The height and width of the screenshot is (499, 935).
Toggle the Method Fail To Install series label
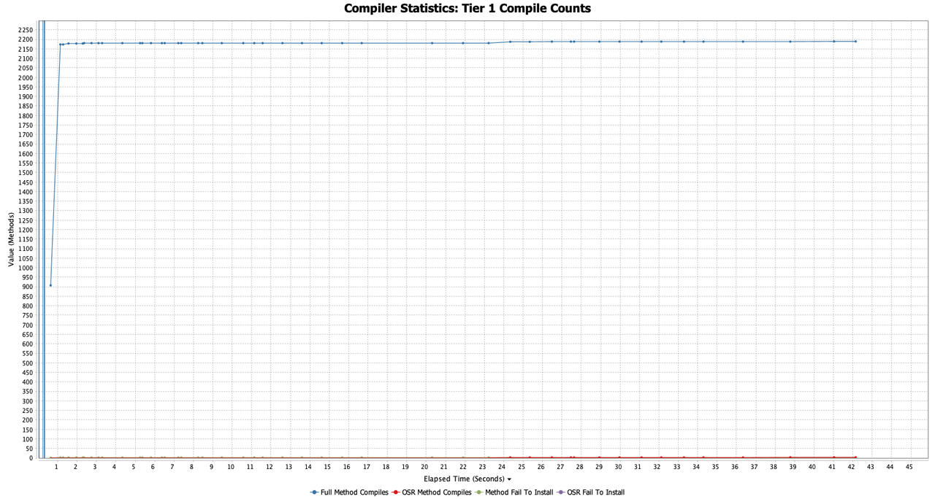[x=519, y=492]
